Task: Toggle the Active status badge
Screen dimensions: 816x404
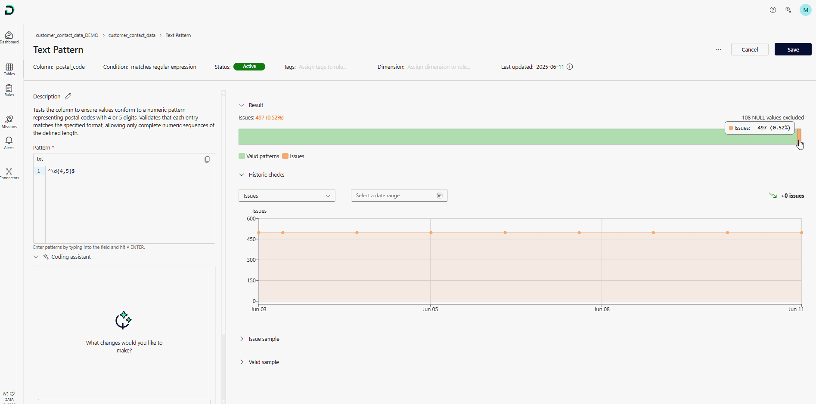Action: point(249,67)
